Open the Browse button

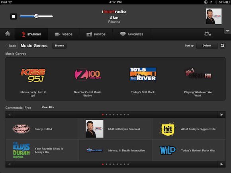click(x=59, y=46)
